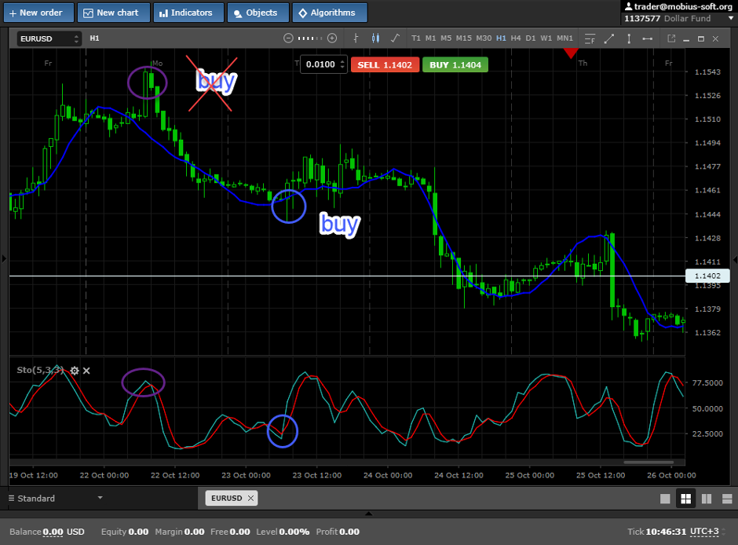Switch to line chart type

pyautogui.click(x=396, y=38)
